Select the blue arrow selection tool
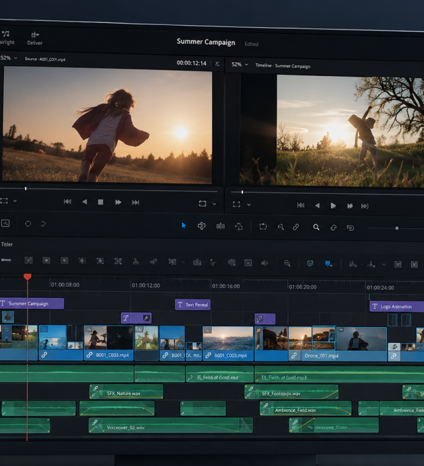 [184, 226]
